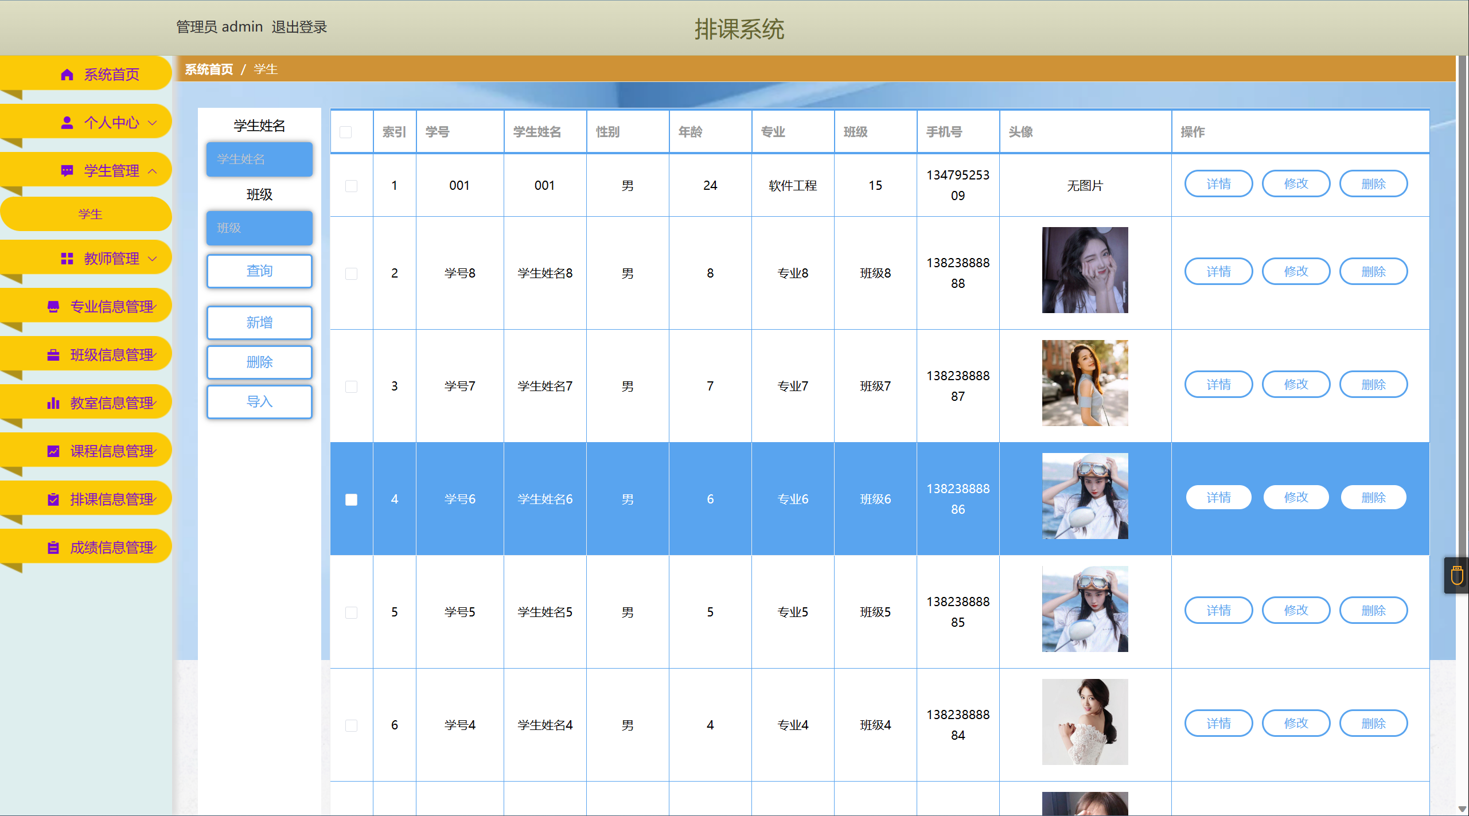Click the trend icon beside 课程信息管理
This screenshot has height=816, width=1469.
click(53, 451)
